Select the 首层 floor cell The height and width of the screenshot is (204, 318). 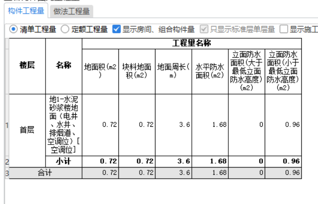click(27, 131)
